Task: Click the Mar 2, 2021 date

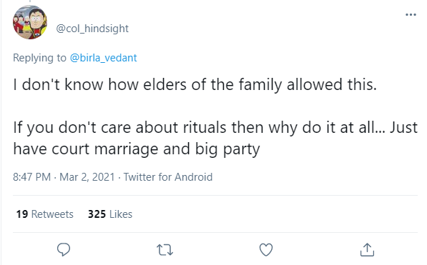Action: (87, 177)
